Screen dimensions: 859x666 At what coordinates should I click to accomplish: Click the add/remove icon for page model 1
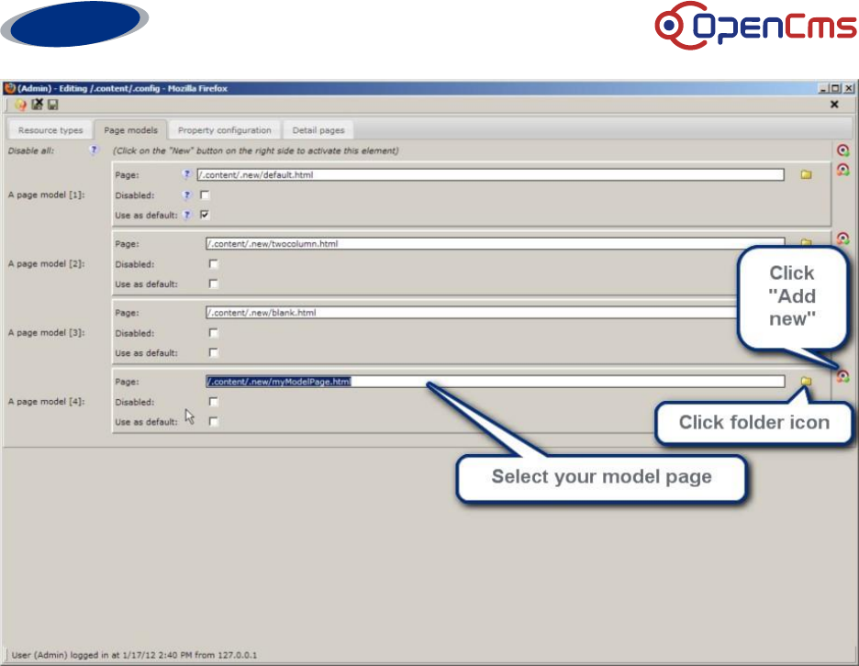pos(842,169)
